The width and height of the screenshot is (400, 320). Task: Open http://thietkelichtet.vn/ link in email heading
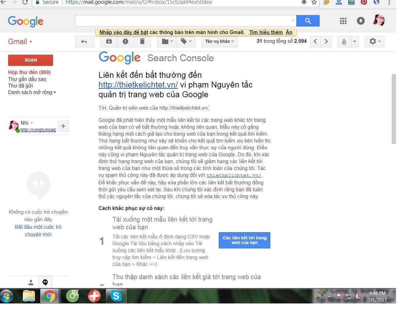click(138, 85)
